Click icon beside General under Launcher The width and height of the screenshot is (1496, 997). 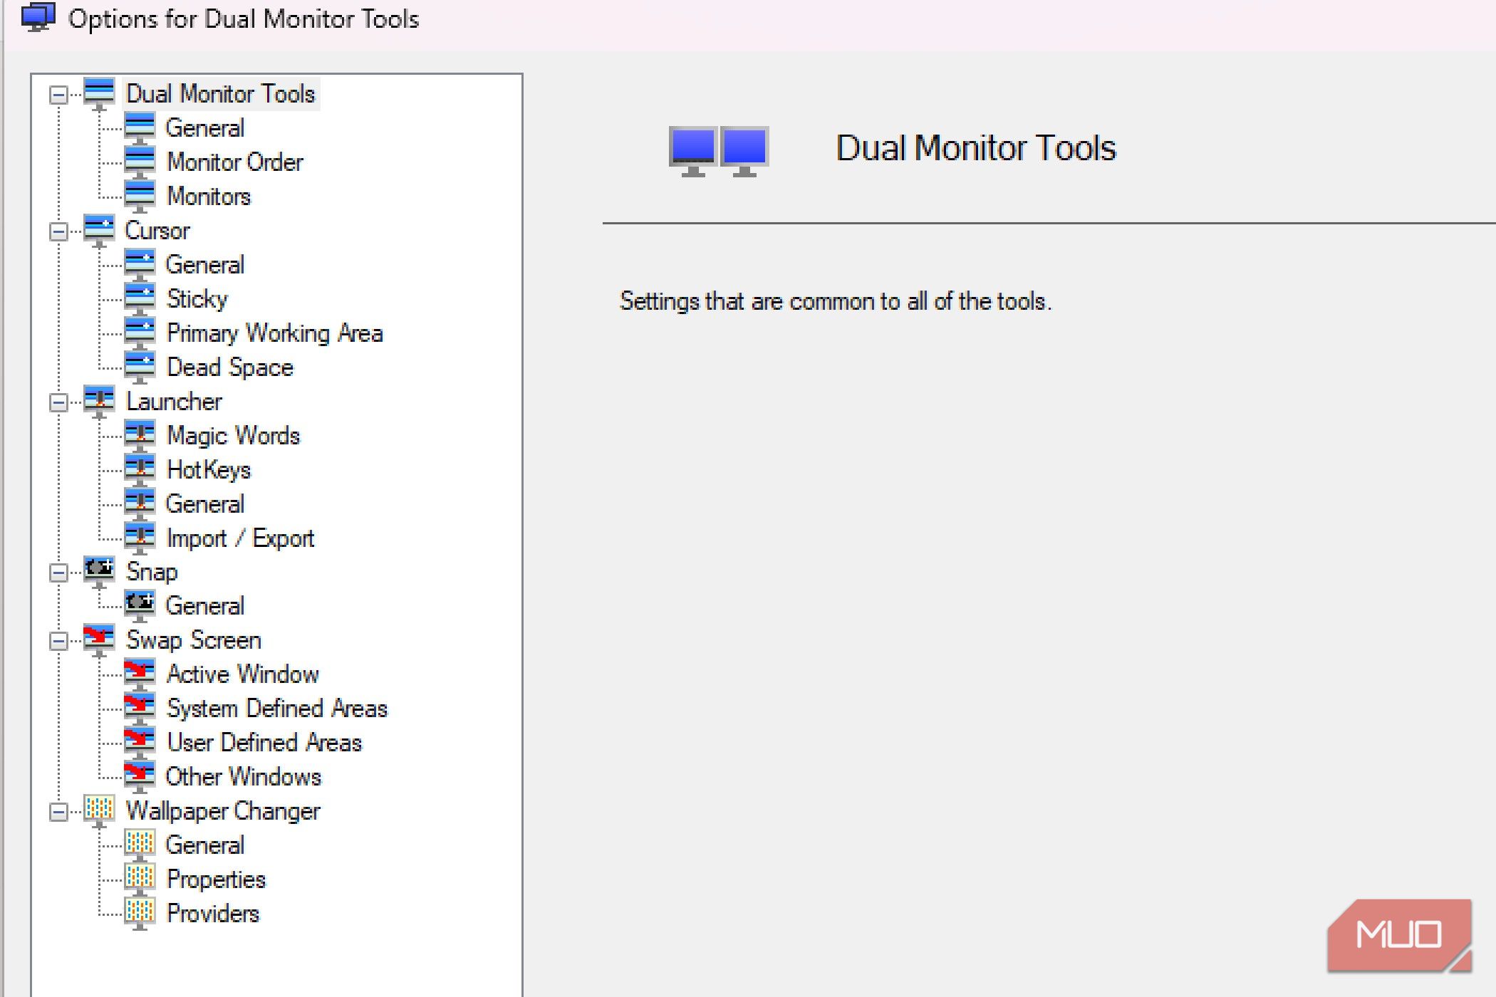point(140,504)
